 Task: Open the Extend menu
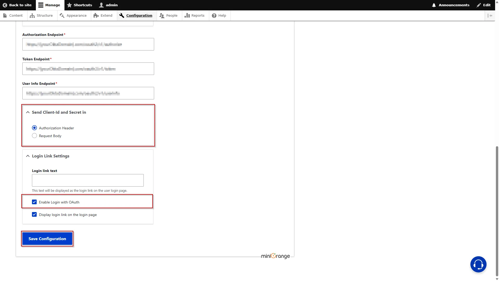pyautogui.click(x=103, y=15)
